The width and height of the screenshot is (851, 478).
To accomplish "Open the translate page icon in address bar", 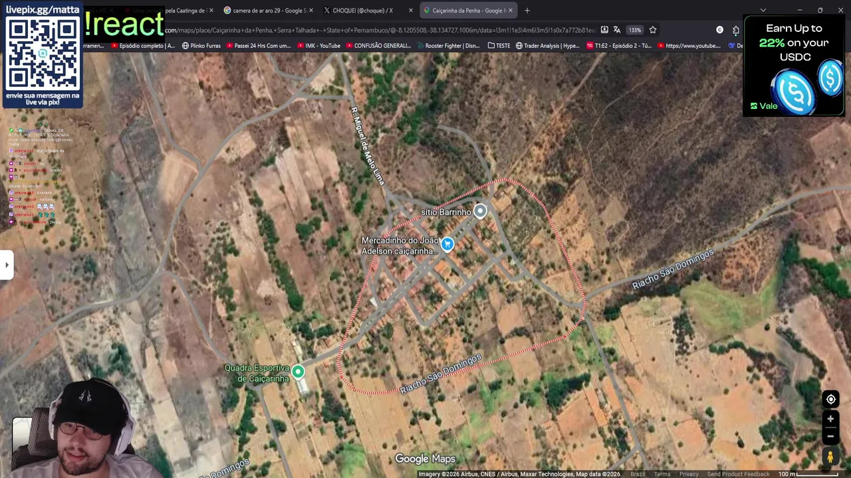I will point(617,30).
